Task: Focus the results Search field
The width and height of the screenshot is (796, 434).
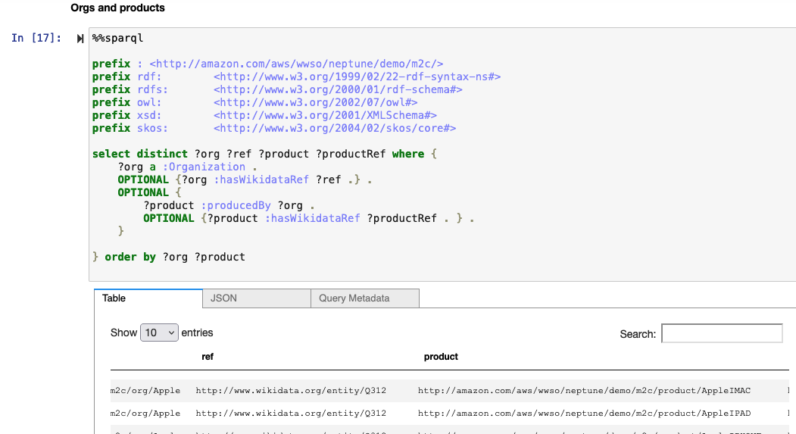Action: point(721,333)
